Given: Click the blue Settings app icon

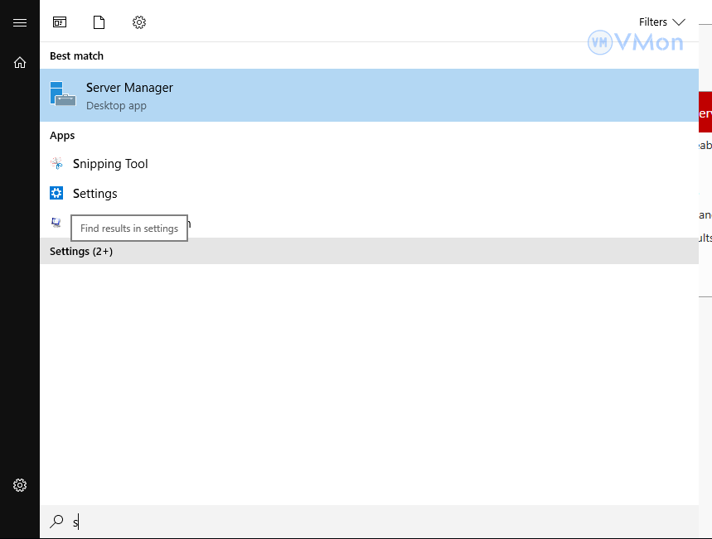Looking at the screenshot, I should 56,194.
